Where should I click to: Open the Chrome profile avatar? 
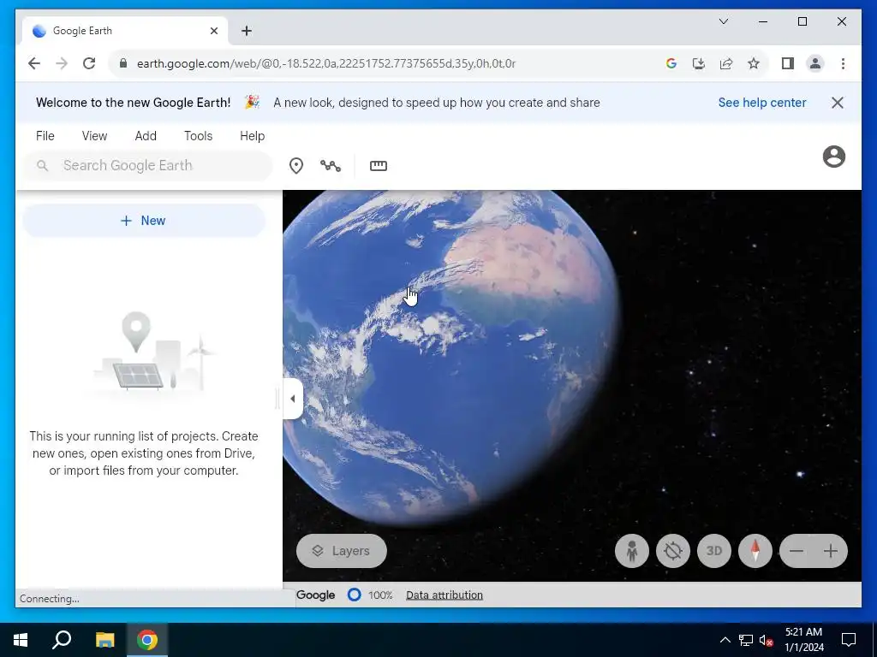tap(815, 63)
